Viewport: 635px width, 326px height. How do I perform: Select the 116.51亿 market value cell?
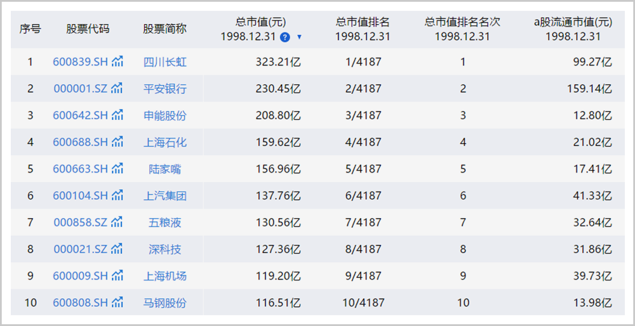pyautogui.click(x=278, y=302)
